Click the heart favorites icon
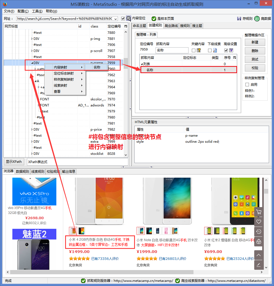The height and width of the screenshot is (286, 274). point(259,222)
